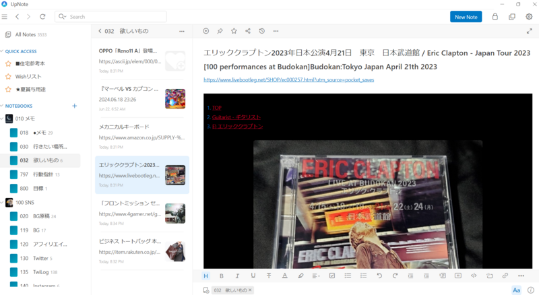Select the 797 行動指針 notebook
Viewport: 539px width, 295px height.
coord(40,174)
